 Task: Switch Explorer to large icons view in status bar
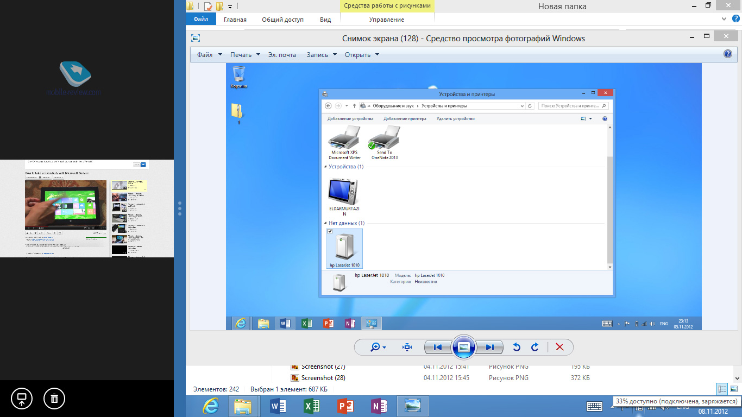pos(733,389)
